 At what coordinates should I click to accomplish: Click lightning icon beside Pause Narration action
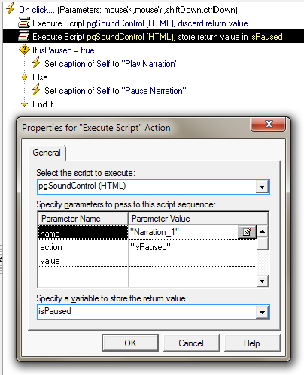36,90
